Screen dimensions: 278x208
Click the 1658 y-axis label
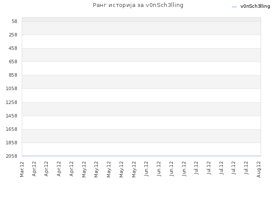pos(12,129)
